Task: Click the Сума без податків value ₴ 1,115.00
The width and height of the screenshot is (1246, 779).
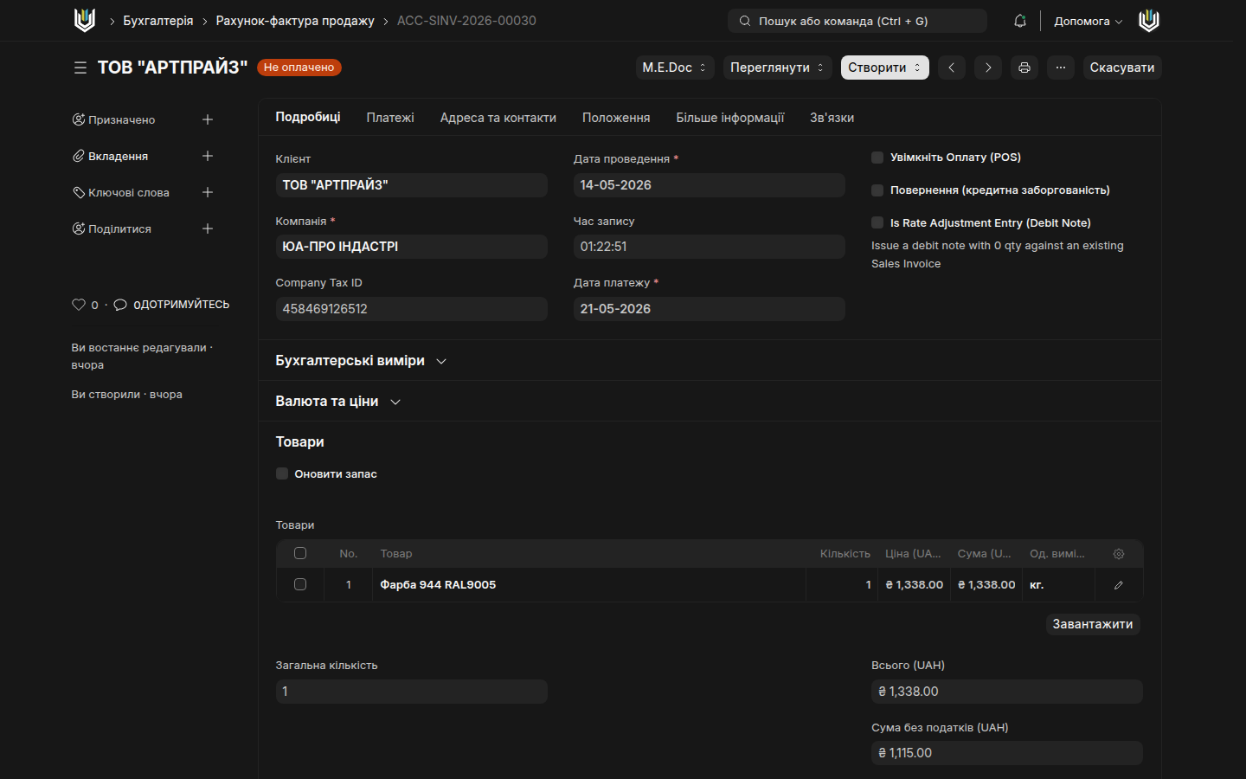Action: 1007,753
